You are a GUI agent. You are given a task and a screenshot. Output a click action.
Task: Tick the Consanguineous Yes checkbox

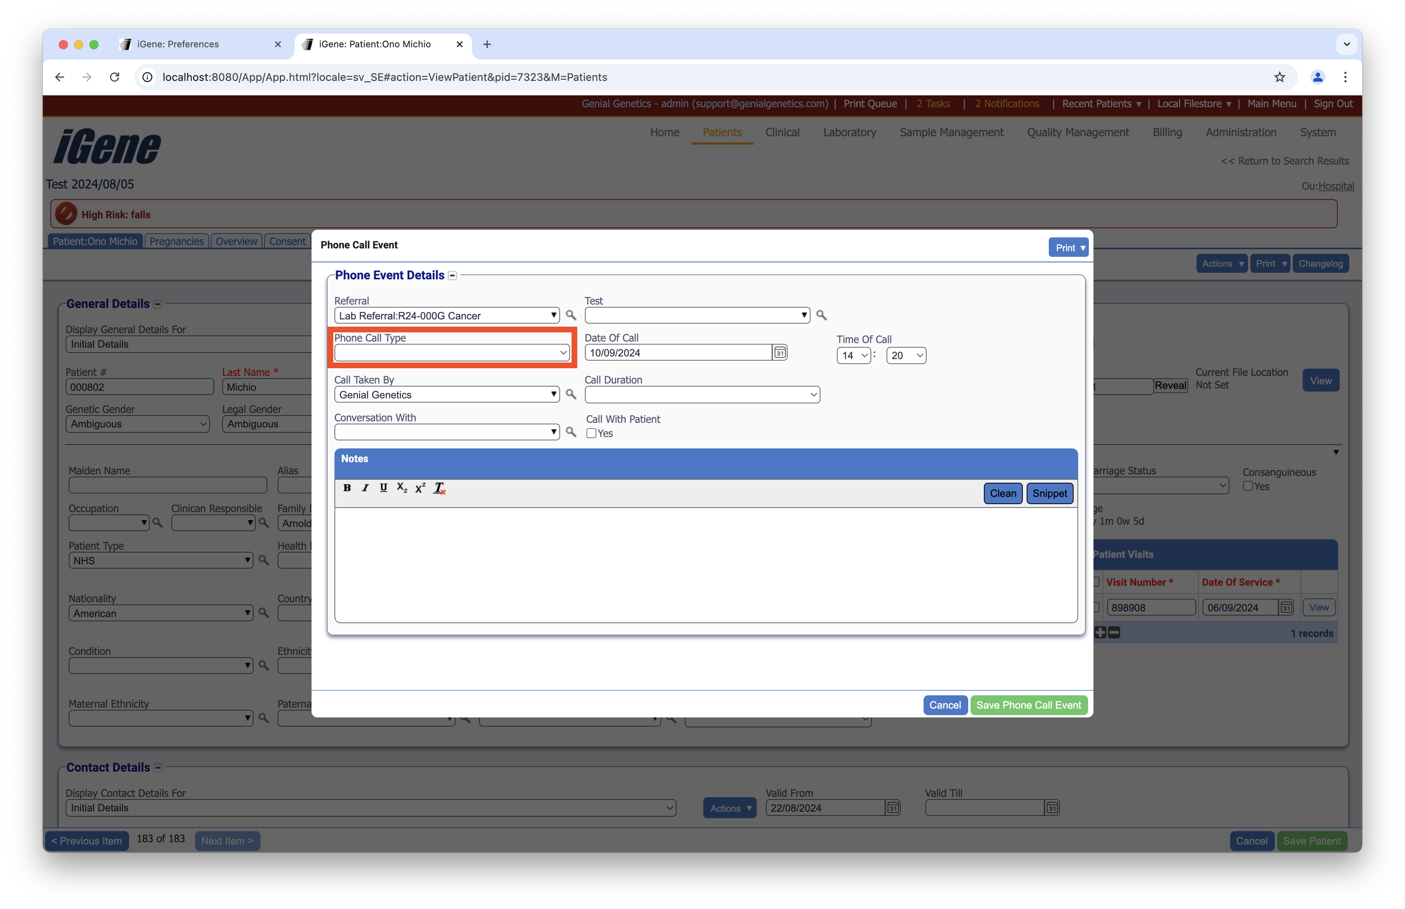(1247, 486)
